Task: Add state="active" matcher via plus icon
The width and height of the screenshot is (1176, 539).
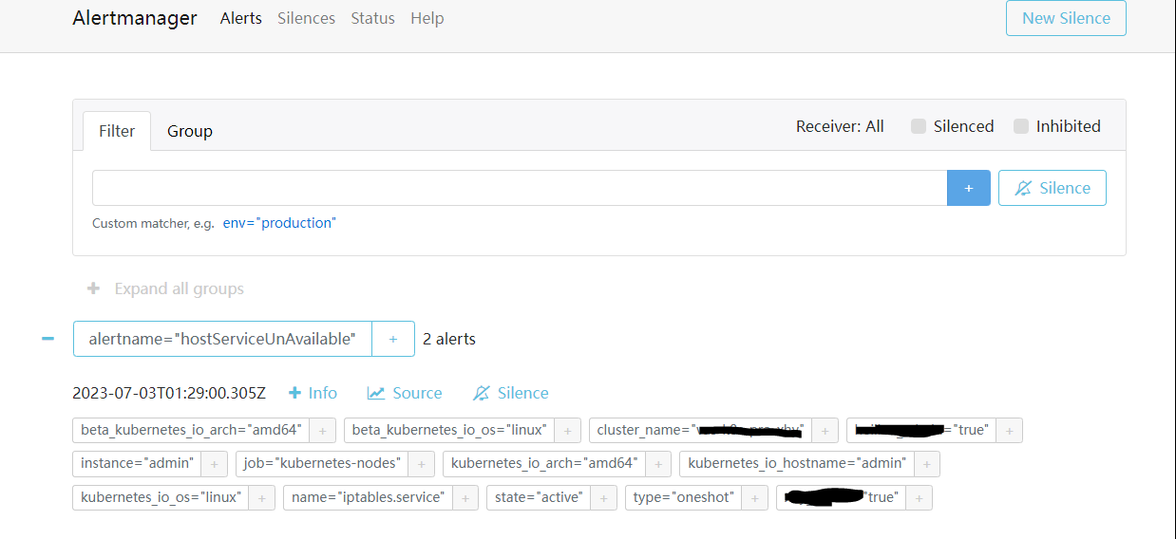Action: pos(603,498)
